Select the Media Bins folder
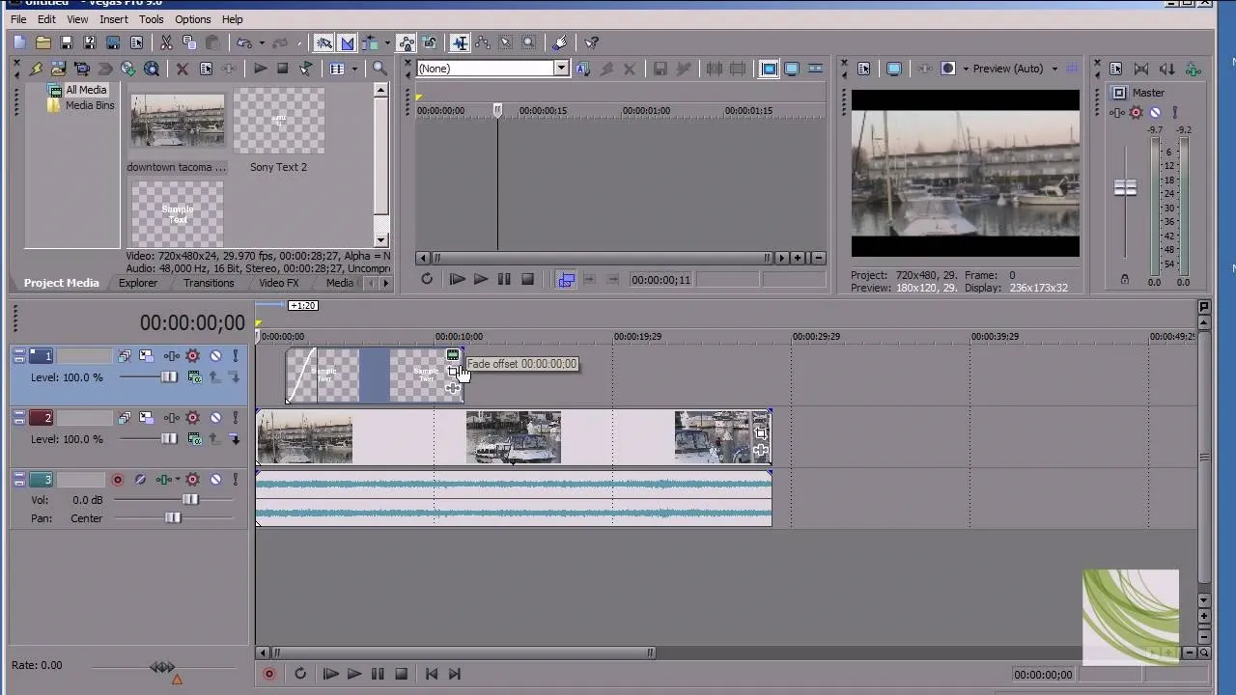Screen dimensions: 1236x695 click(x=90, y=105)
